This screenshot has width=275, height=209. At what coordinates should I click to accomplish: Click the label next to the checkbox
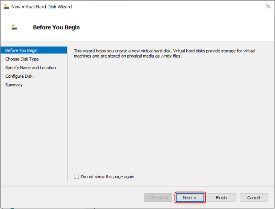[x=107, y=176]
